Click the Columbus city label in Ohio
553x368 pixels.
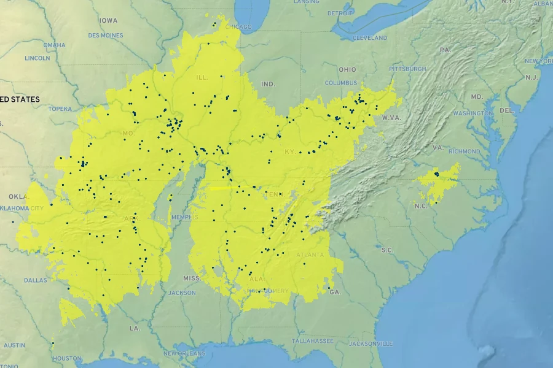click(x=341, y=83)
